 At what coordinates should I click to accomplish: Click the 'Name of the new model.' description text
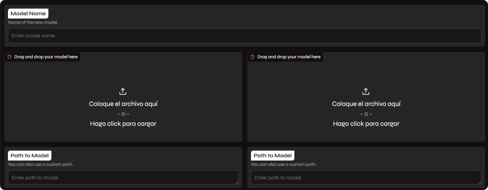[x=33, y=23]
